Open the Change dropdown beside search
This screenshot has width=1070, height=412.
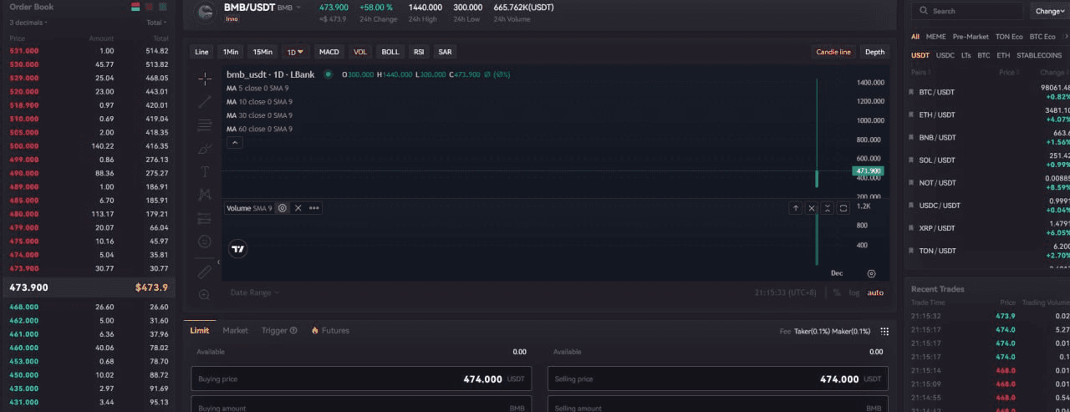coord(1051,11)
